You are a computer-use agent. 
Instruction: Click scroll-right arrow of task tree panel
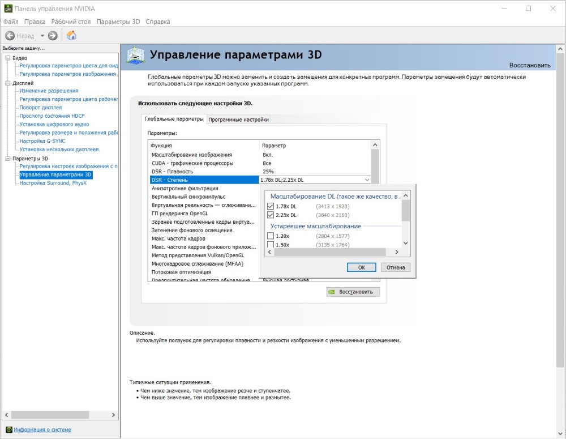pyautogui.click(x=113, y=415)
